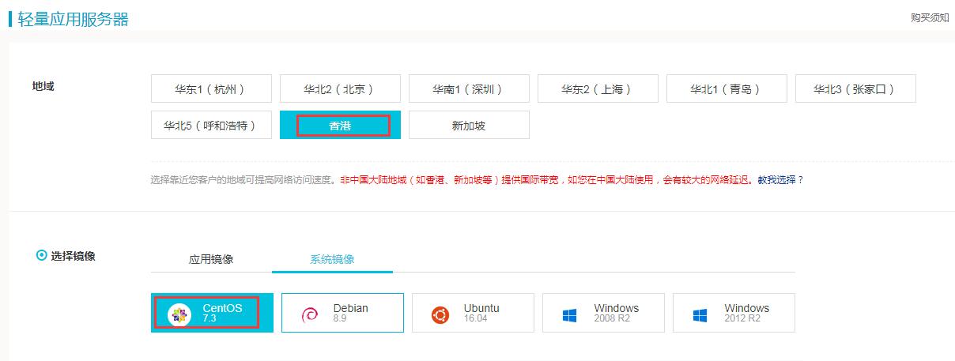This screenshot has width=955, height=361.
Task: Pick the 华北3（张家口）region option
Action: click(855, 89)
